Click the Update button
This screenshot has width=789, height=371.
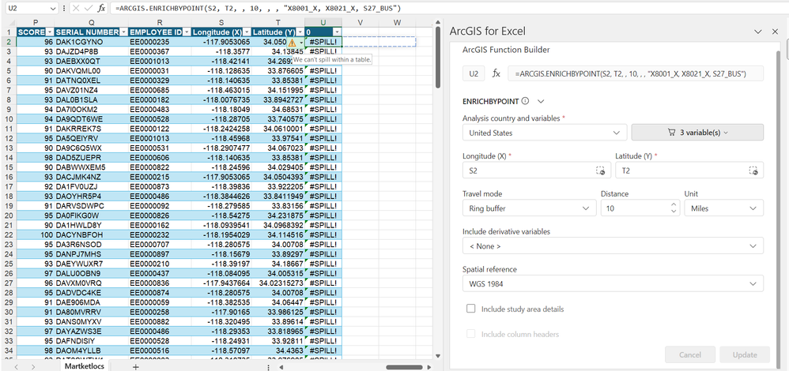click(745, 354)
